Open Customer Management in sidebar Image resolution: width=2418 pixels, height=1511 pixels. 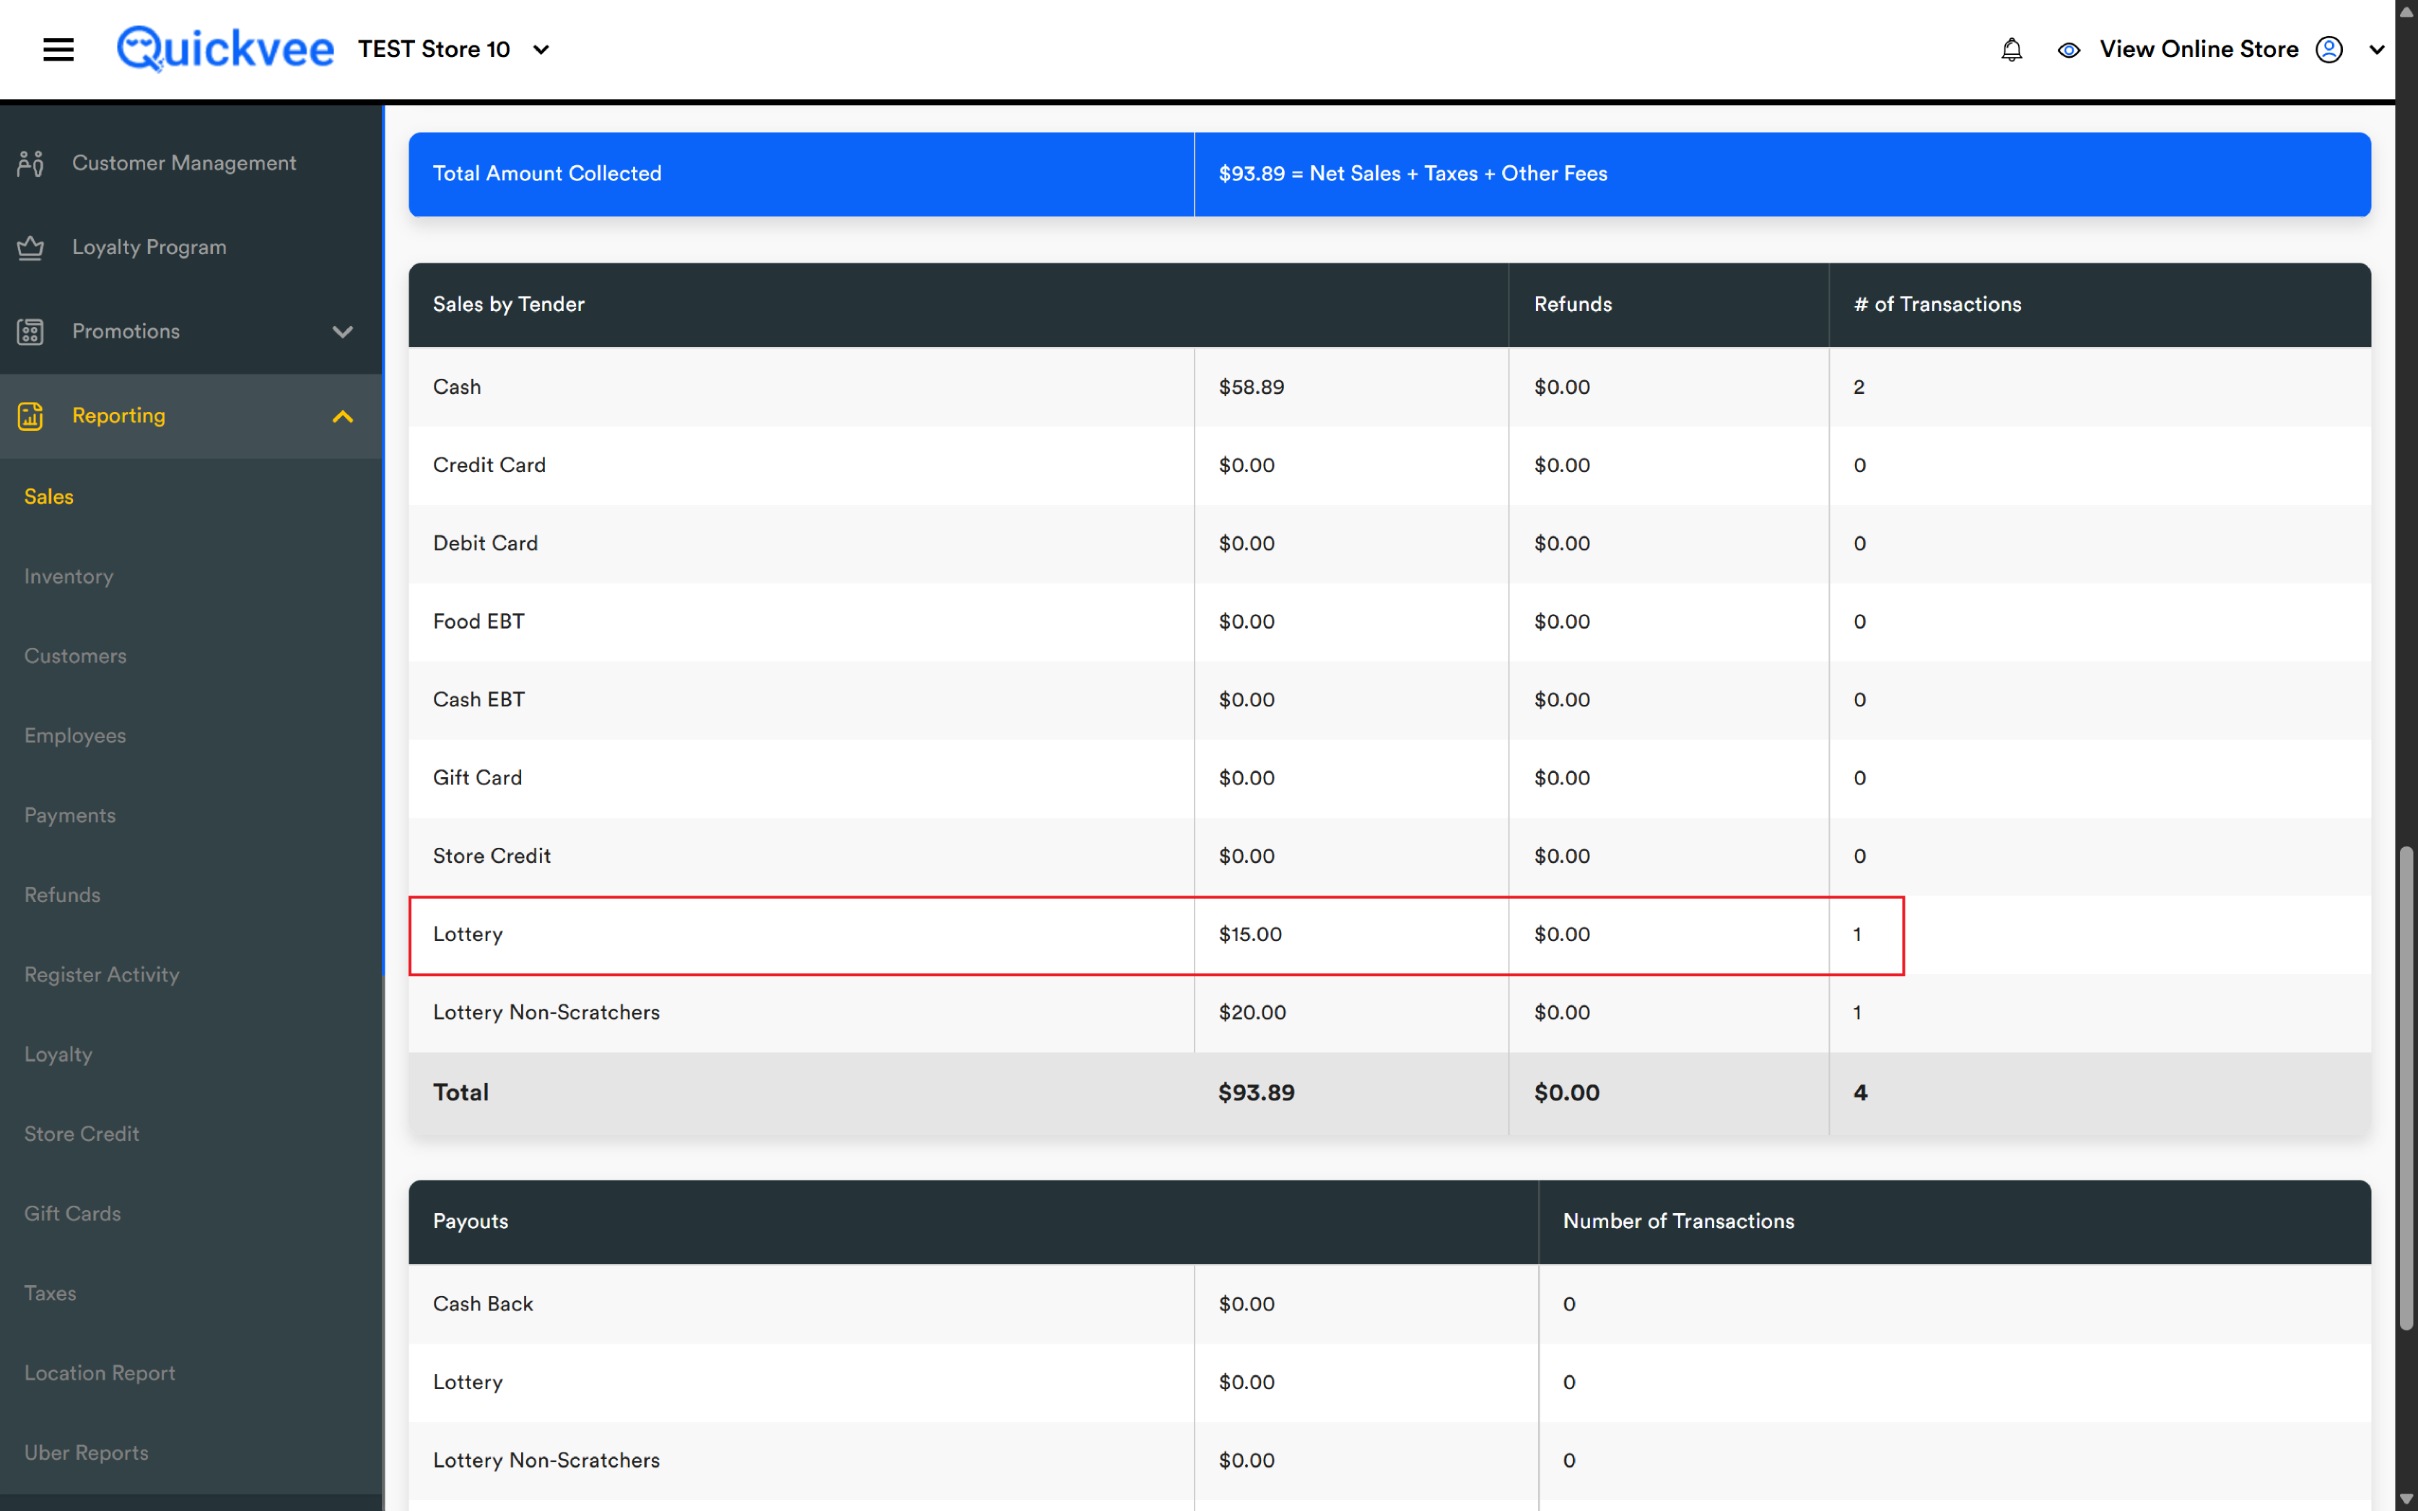click(x=184, y=163)
